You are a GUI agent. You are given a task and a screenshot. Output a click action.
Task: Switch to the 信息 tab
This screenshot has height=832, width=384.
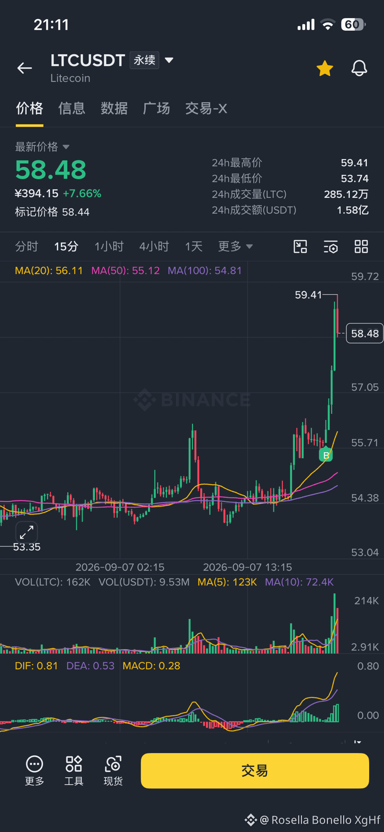[72, 109]
